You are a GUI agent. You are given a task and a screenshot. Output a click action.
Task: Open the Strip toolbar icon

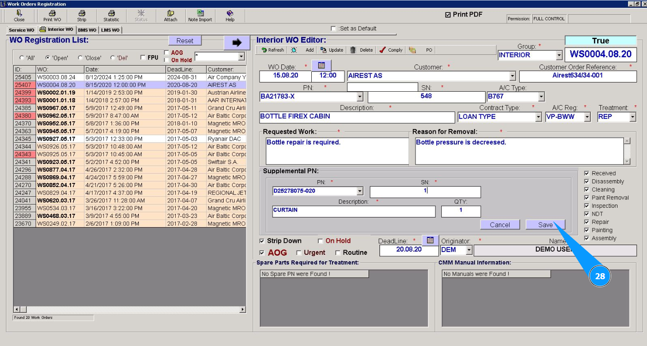click(82, 14)
